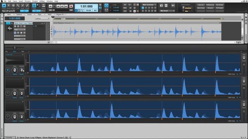The image size is (248, 139).
Task: Click the Filter knob in first Drum Replacer row
Action: click(15, 70)
